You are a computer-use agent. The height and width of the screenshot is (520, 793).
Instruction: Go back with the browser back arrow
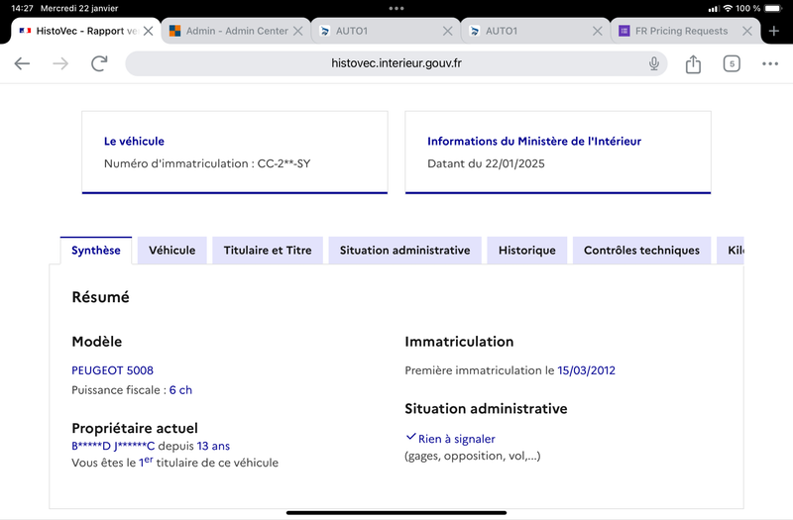pyautogui.click(x=22, y=63)
